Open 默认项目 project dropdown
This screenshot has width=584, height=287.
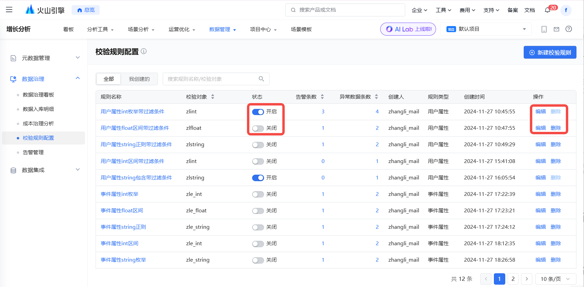[x=486, y=29]
